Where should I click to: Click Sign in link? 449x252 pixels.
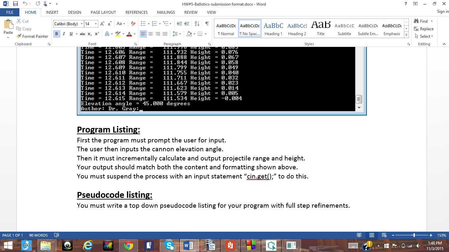click(x=443, y=12)
